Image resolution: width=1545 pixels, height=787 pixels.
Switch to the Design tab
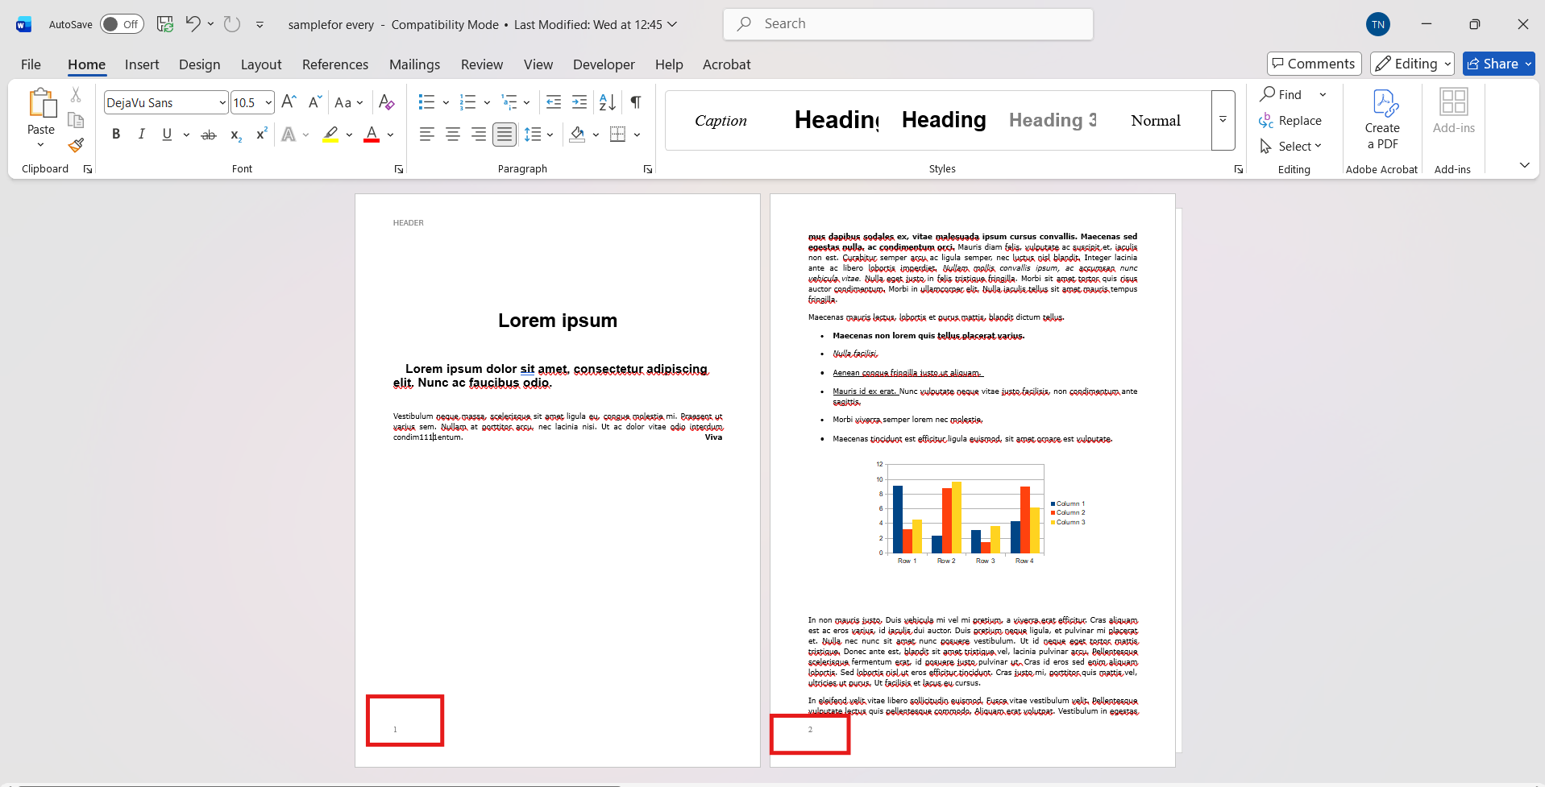(200, 64)
